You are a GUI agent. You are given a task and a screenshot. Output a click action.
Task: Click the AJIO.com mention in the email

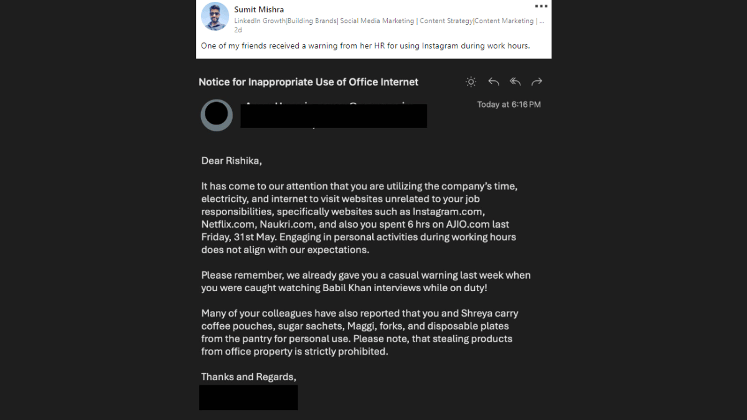(x=468, y=224)
